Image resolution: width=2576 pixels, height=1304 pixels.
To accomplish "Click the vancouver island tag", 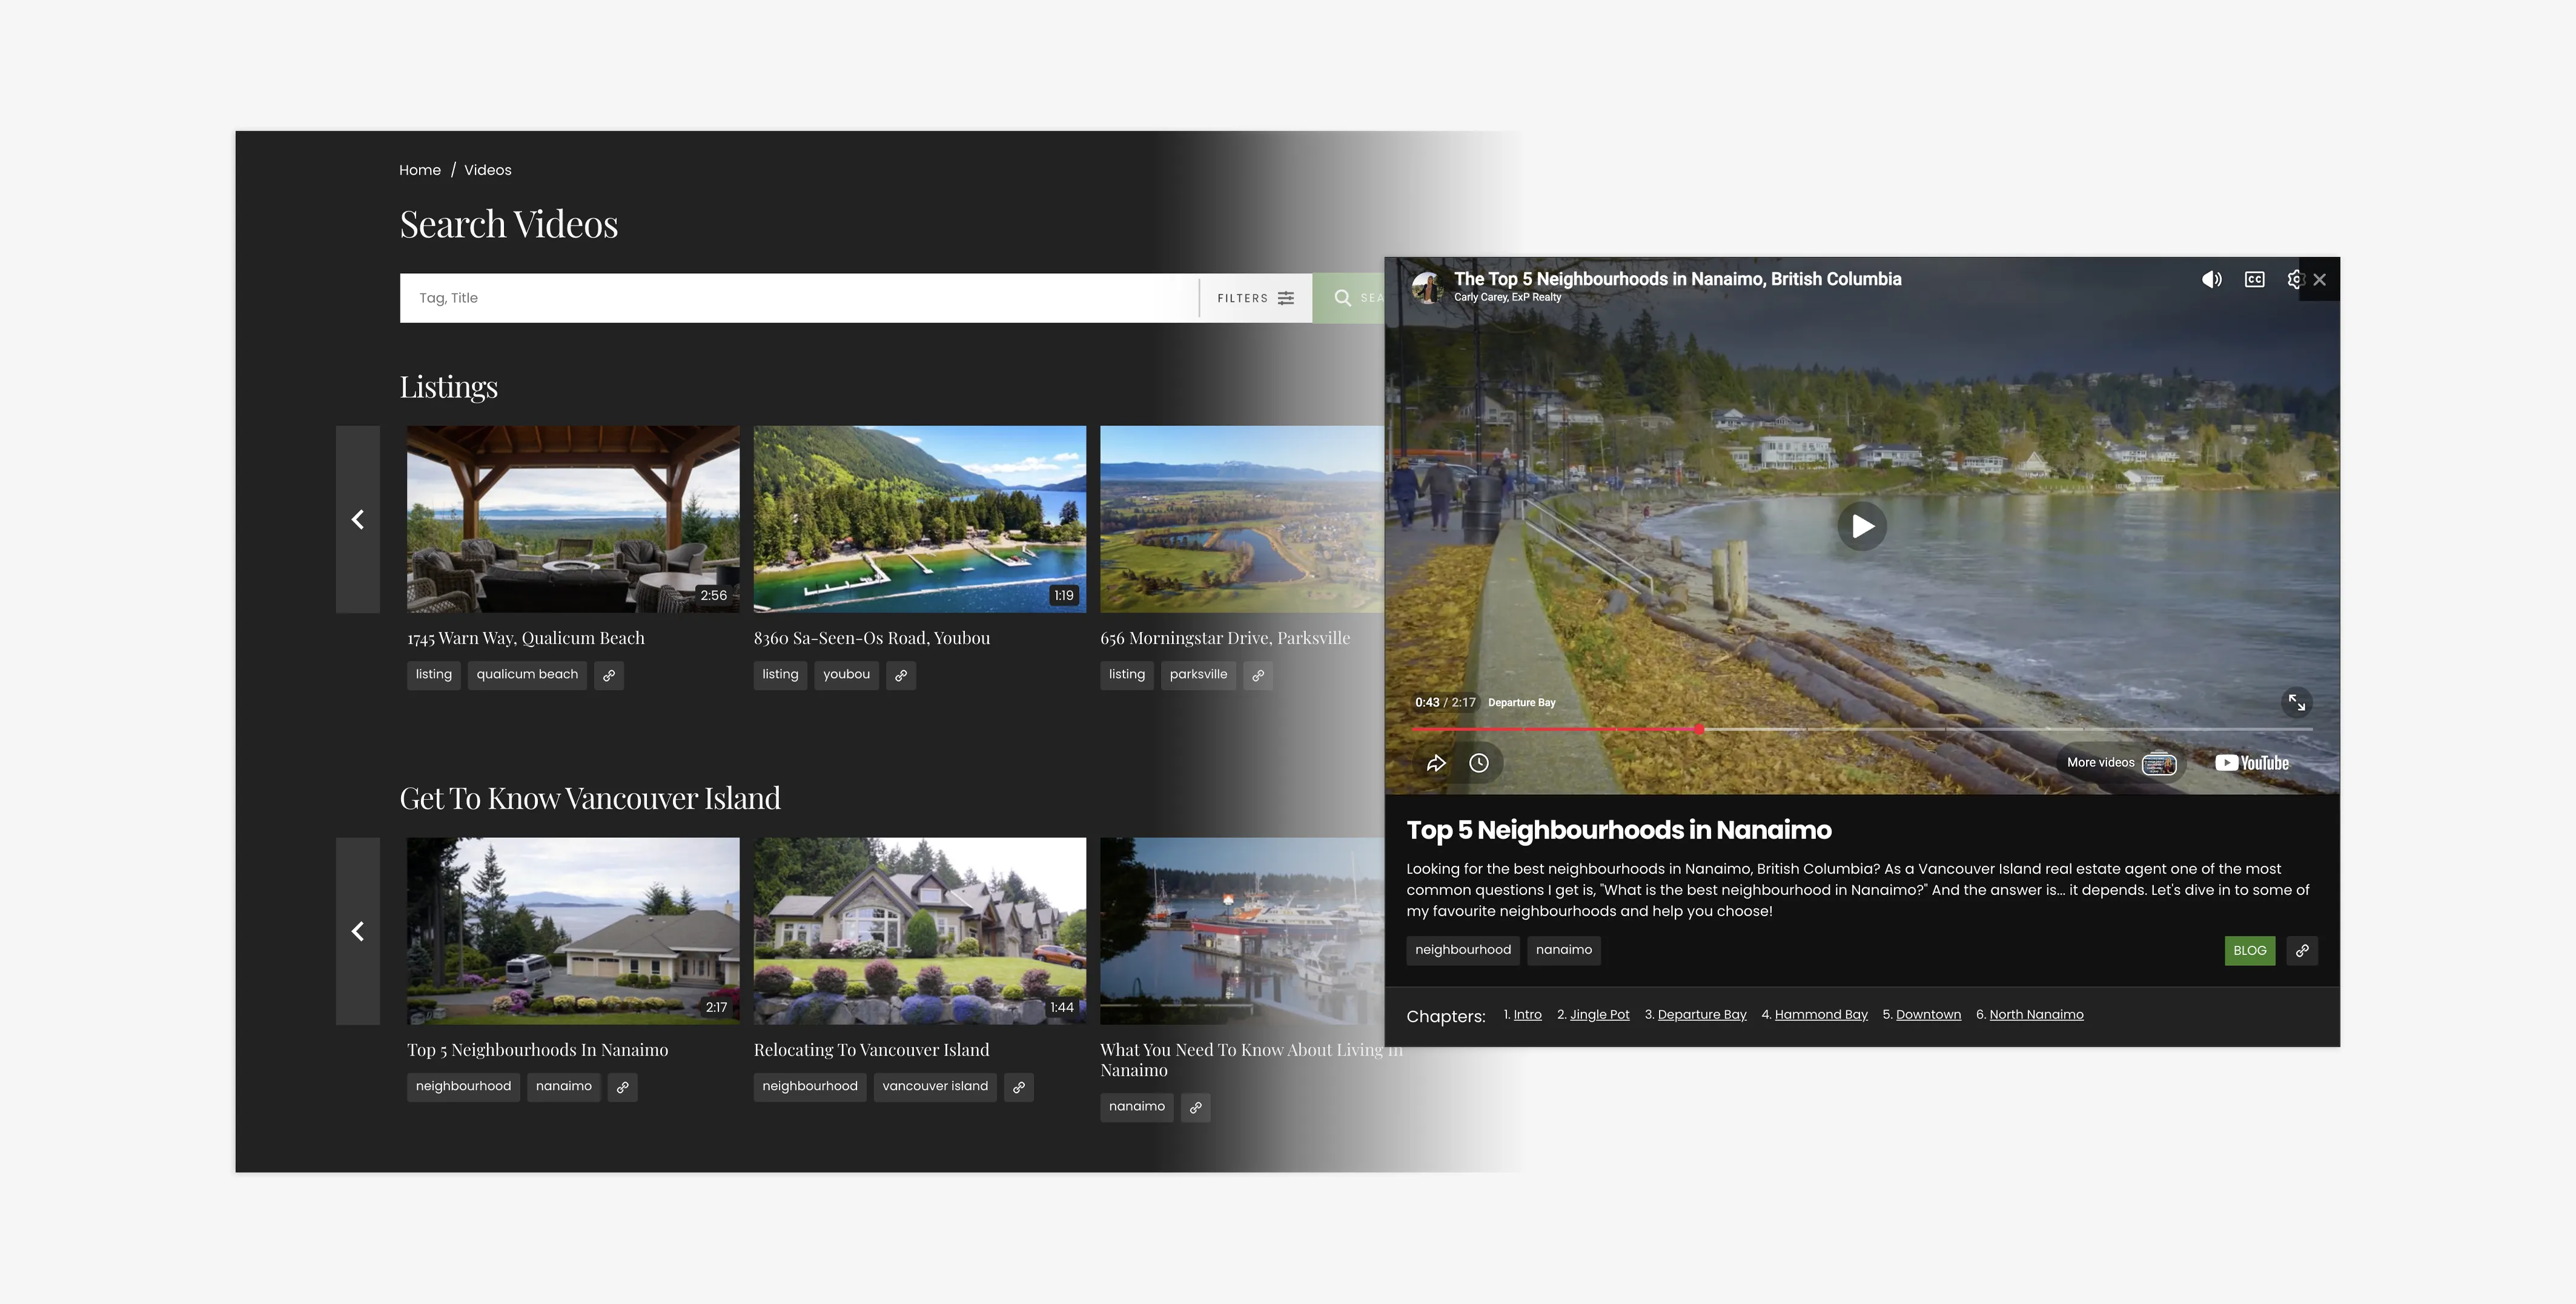I will (x=935, y=1087).
